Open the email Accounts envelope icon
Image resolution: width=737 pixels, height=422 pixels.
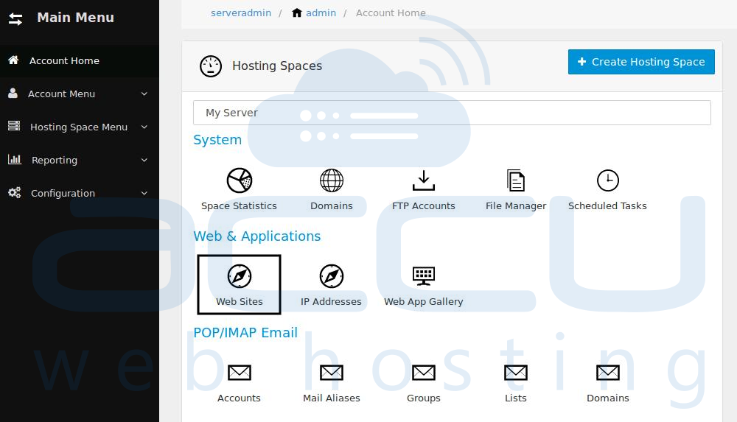click(x=240, y=373)
